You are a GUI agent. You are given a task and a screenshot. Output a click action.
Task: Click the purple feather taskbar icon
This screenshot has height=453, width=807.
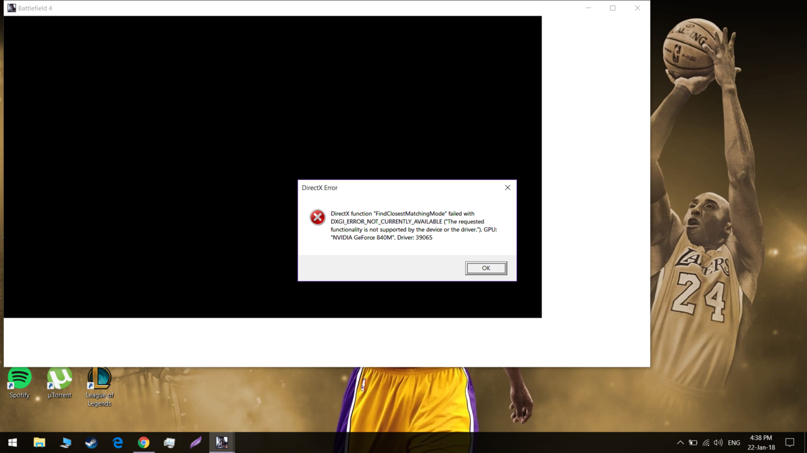(x=195, y=442)
